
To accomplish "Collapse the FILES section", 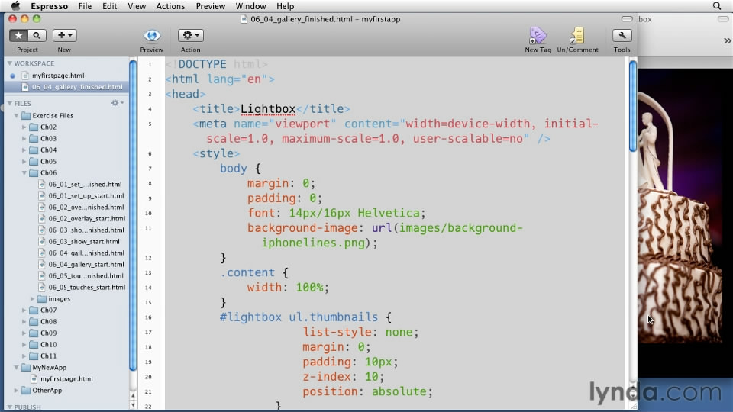I will point(9,103).
